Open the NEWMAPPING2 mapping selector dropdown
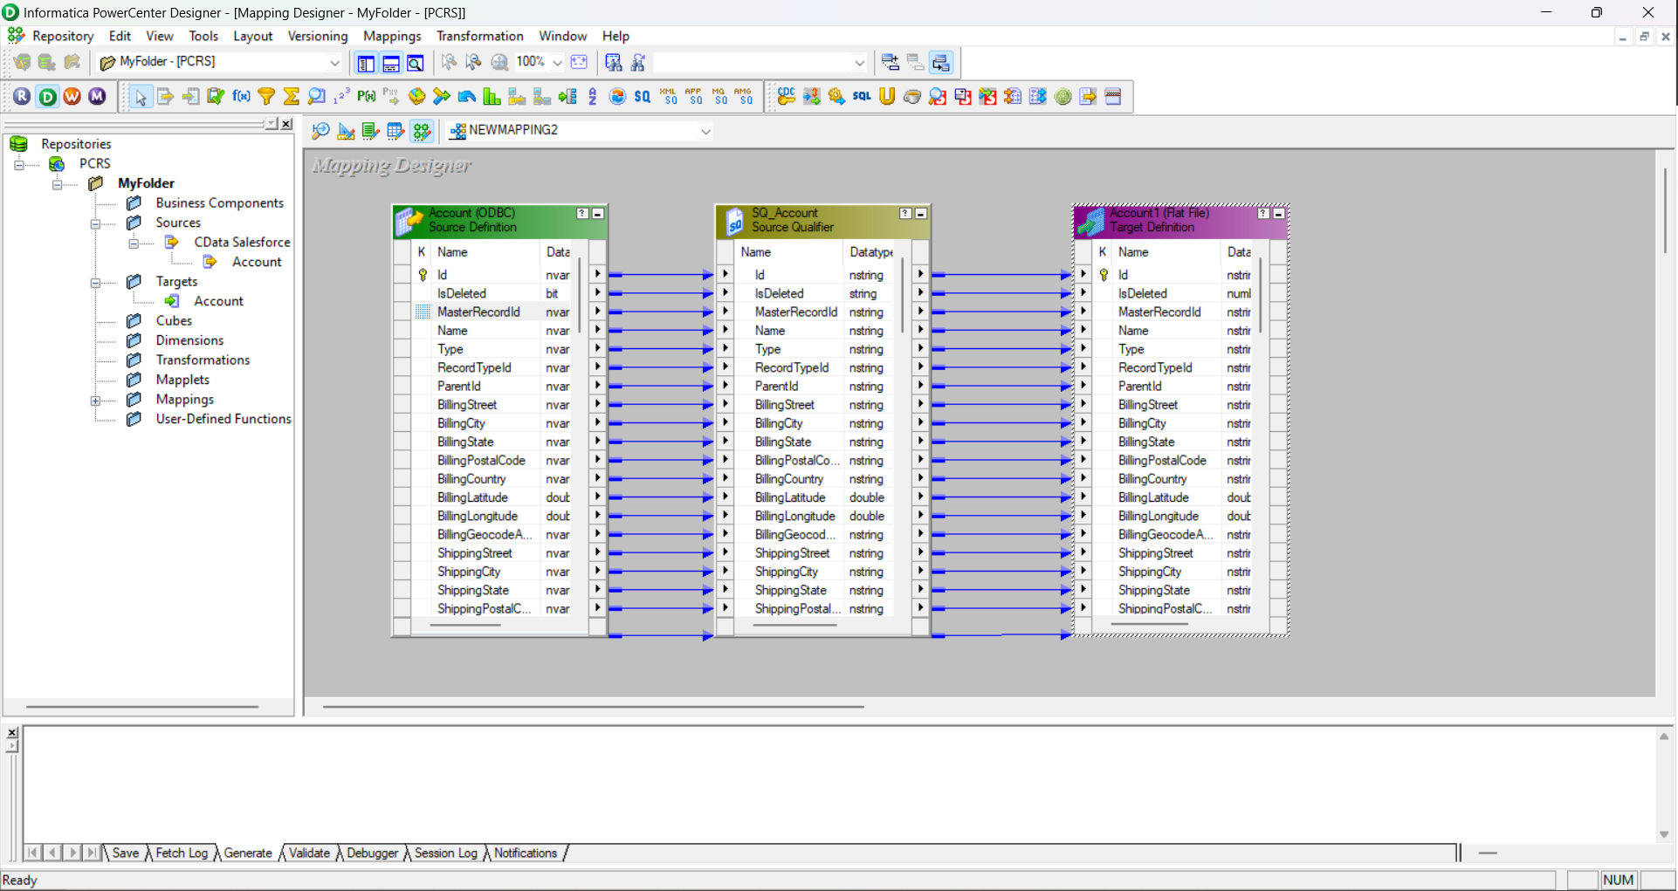1678x891 pixels. pos(705,130)
